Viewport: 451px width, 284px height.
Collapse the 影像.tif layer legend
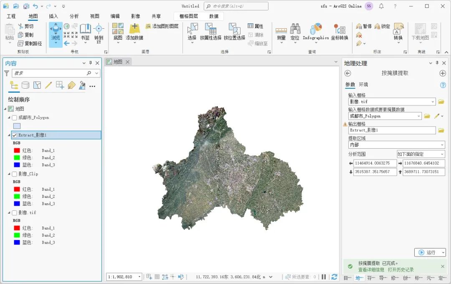9,212
